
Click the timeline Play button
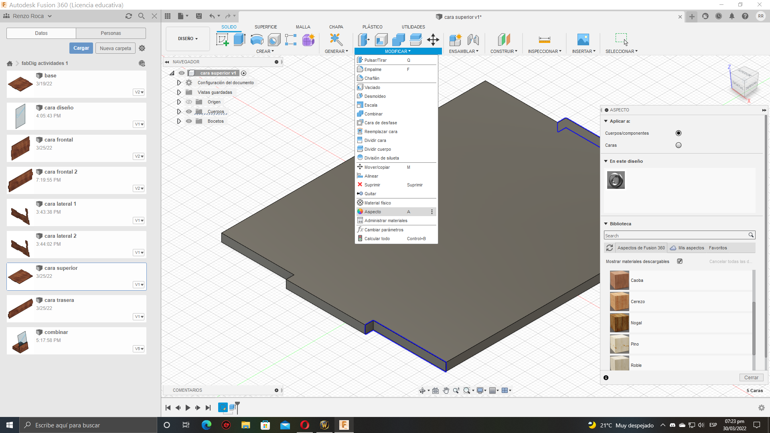pos(188,408)
